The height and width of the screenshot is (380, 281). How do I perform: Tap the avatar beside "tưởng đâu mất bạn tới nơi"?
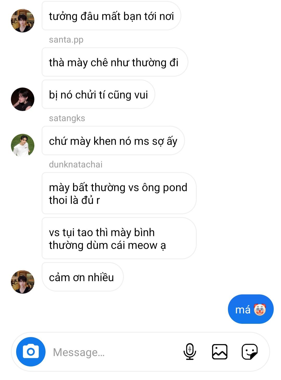[x=23, y=21]
